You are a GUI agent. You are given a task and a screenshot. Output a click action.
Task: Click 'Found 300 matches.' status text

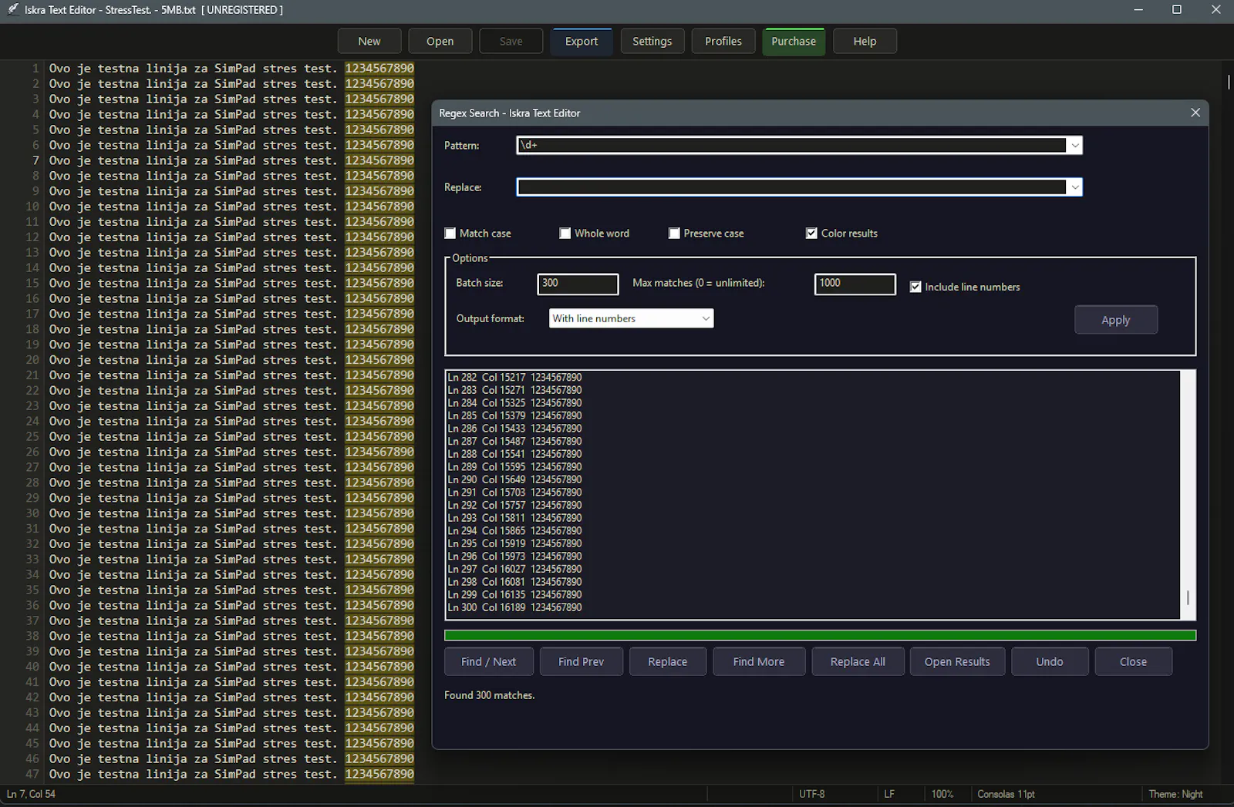click(490, 695)
